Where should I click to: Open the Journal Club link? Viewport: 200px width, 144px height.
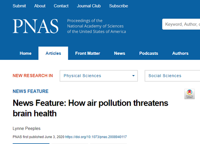(89, 6)
